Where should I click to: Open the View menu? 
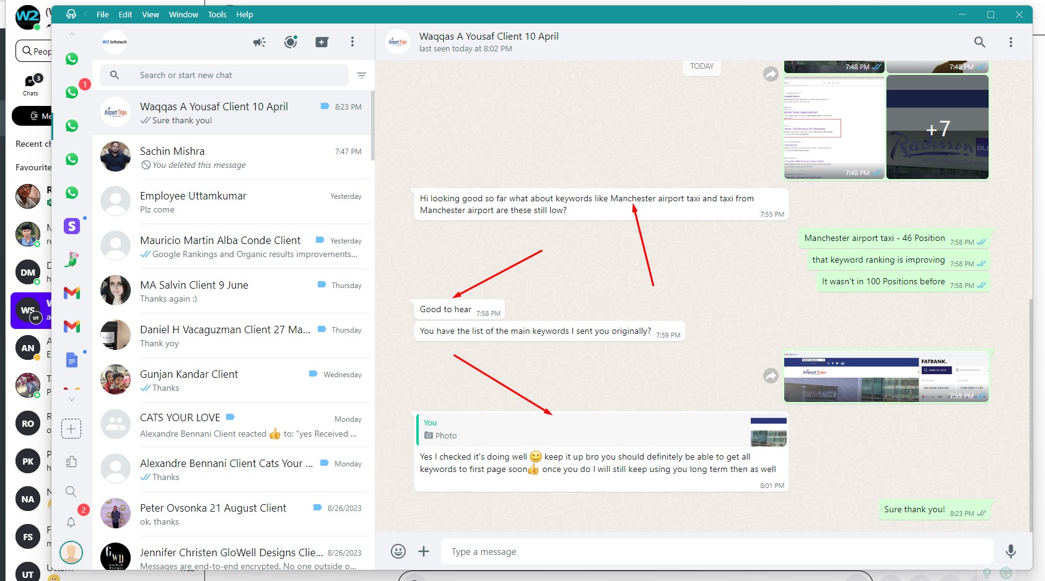(x=150, y=15)
